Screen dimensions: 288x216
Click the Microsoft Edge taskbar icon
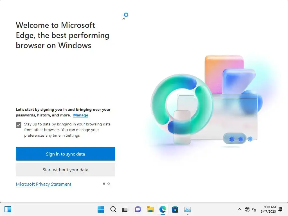tap(163, 209)
